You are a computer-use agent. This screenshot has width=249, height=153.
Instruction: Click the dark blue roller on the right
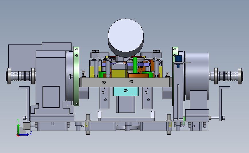178,59
